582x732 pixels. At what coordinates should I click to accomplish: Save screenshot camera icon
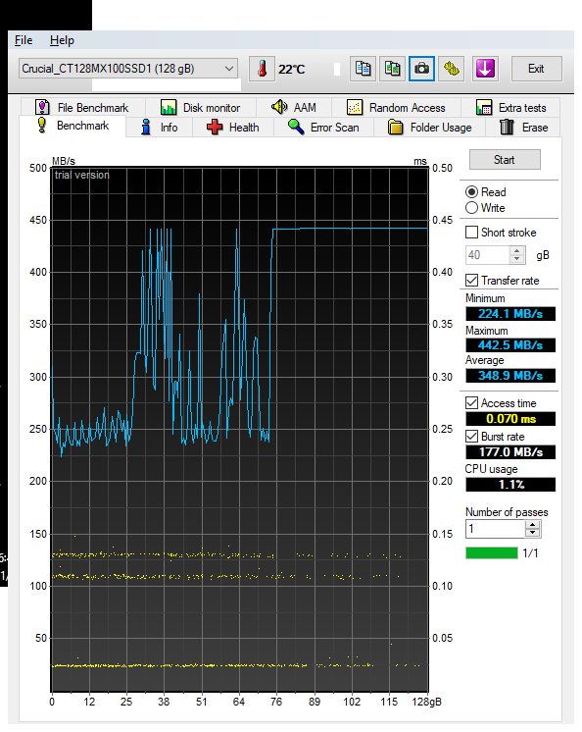click(x=421, y=69)
